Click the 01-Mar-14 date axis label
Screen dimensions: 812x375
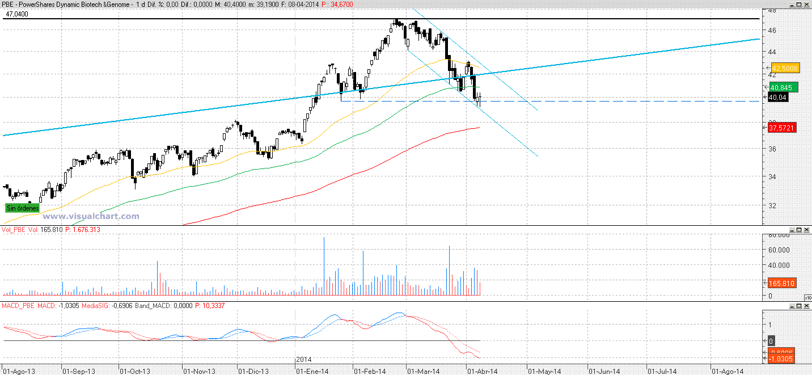pos(424,370)
